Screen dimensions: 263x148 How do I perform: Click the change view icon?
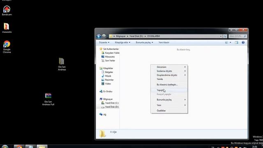pyautogui.click(x=226, y=42)
